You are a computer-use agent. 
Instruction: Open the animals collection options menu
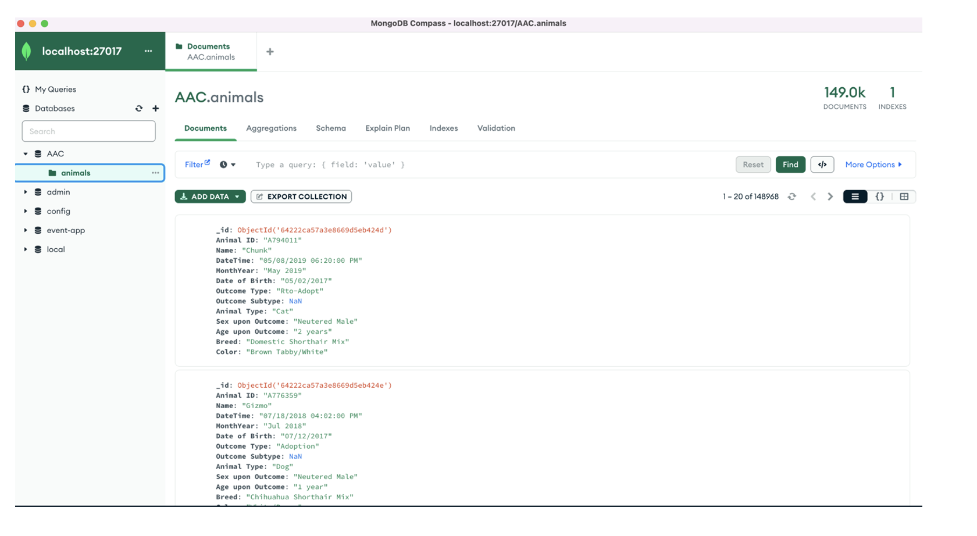155,173
